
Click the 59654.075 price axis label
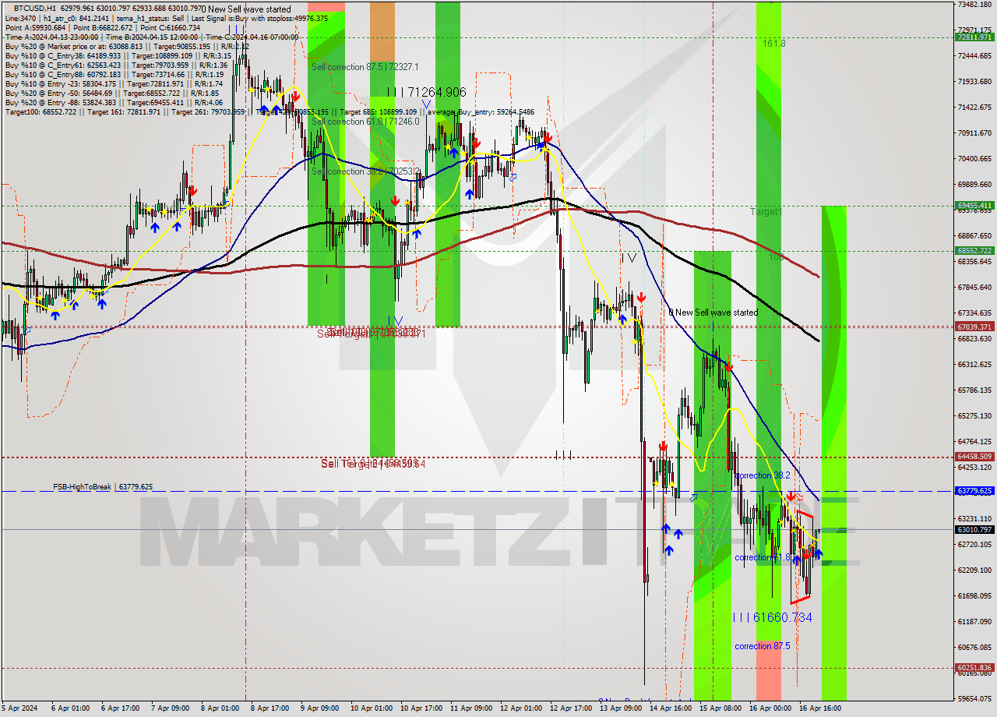974,698
